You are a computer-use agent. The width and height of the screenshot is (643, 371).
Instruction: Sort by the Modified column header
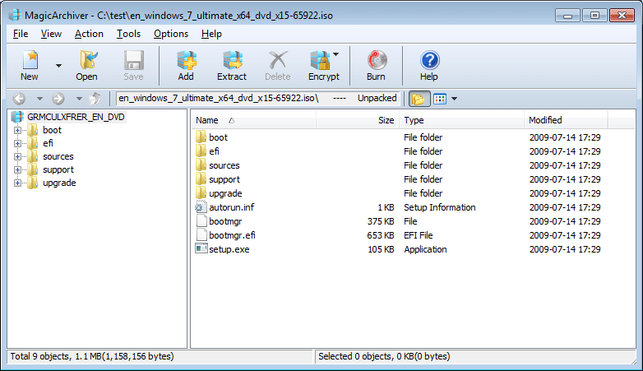pos(566,120)
